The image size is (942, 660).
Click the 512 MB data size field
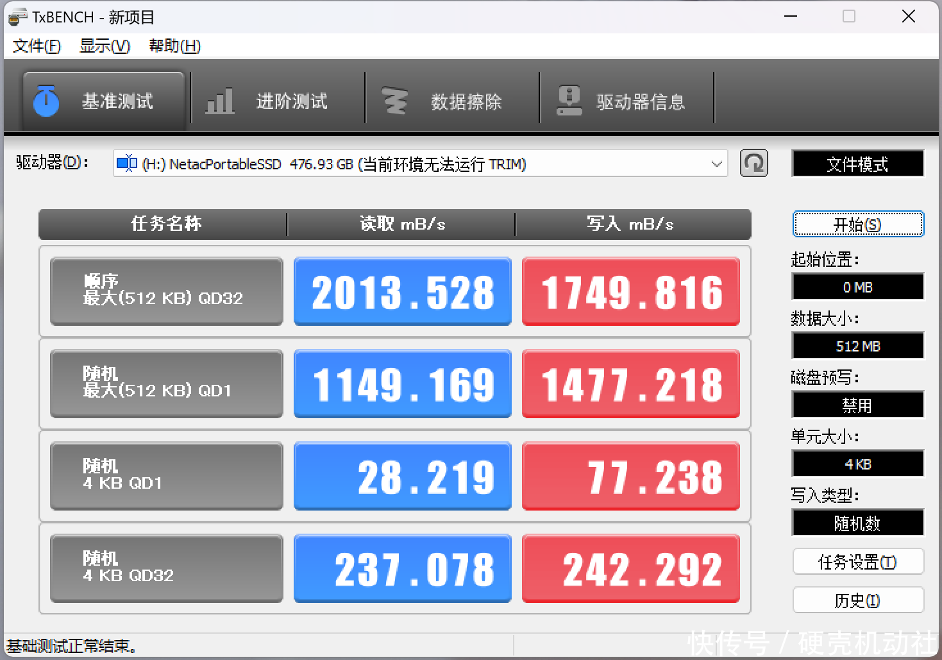[858, 346]
